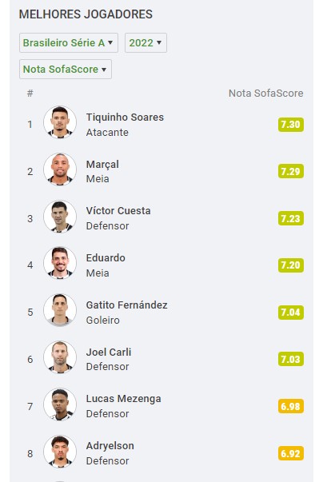Image resolution: width=323 pixels, height=482 pixels.
Task: Expand the 2022 season dropdown
Action: (146, 42)
